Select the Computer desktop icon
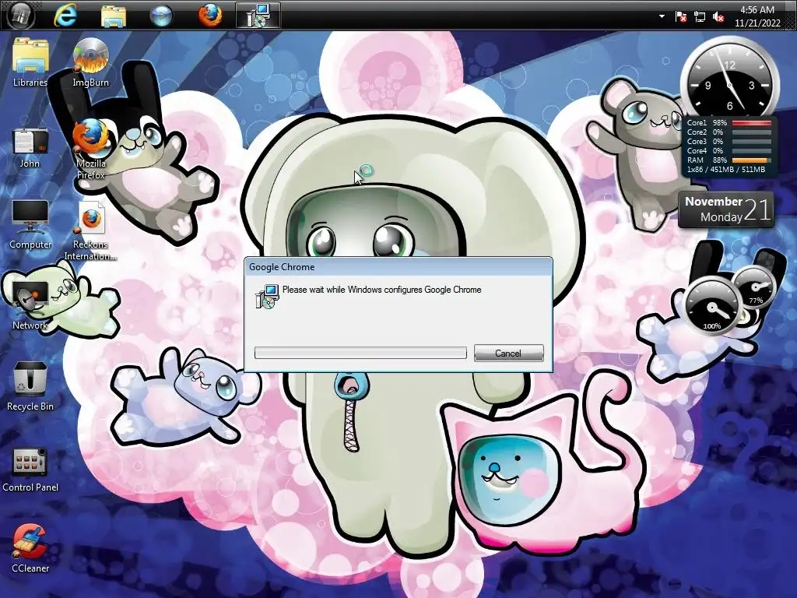The image size is (797, 598). (30, 224)
